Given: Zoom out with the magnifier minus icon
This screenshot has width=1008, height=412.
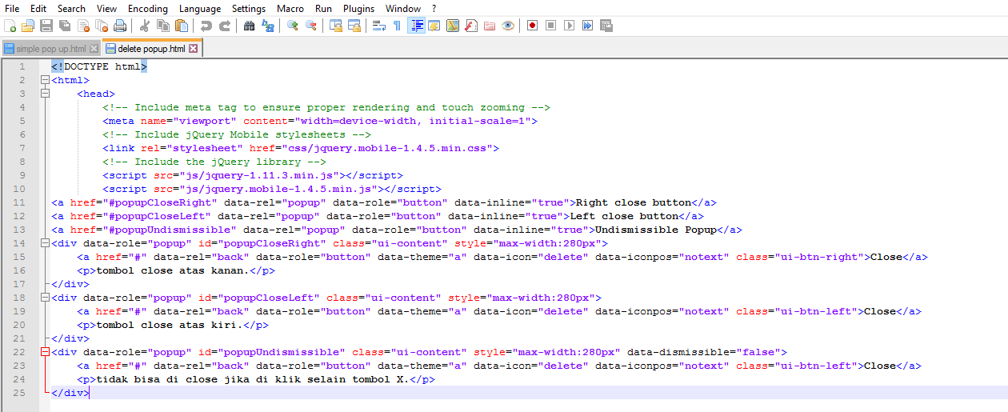Looking at the screenshot, I should [311, 26].
